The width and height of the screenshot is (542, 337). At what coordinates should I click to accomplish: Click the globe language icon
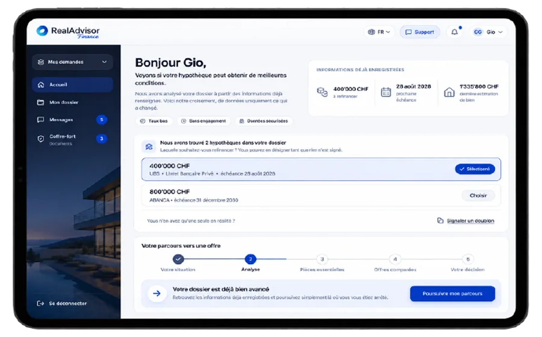click(x=371, y=32)
